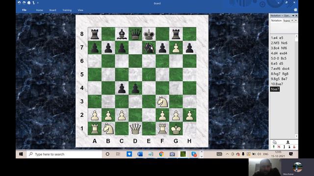314x176 pixels.
Task: Click ENG language indicator in tray
Action: (265, 154)
